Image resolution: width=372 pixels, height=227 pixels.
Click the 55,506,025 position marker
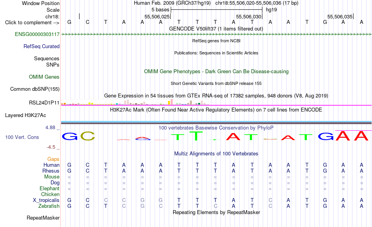pyautogui.click(x=157, y=17)
